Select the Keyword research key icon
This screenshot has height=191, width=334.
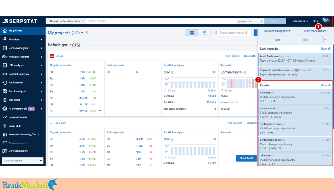point(5,57)
